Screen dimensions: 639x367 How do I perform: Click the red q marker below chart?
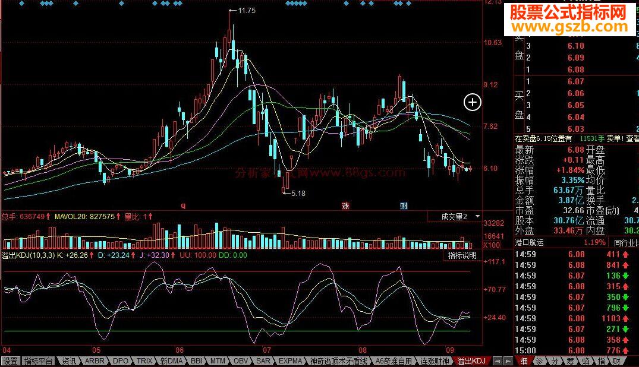(183, 205)
